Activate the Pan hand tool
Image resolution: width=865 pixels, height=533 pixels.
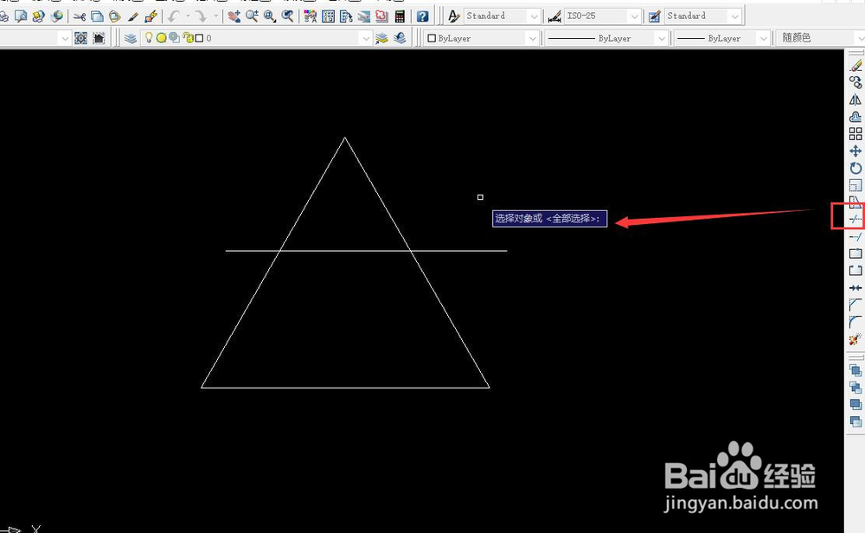click(x=234, y=16)
